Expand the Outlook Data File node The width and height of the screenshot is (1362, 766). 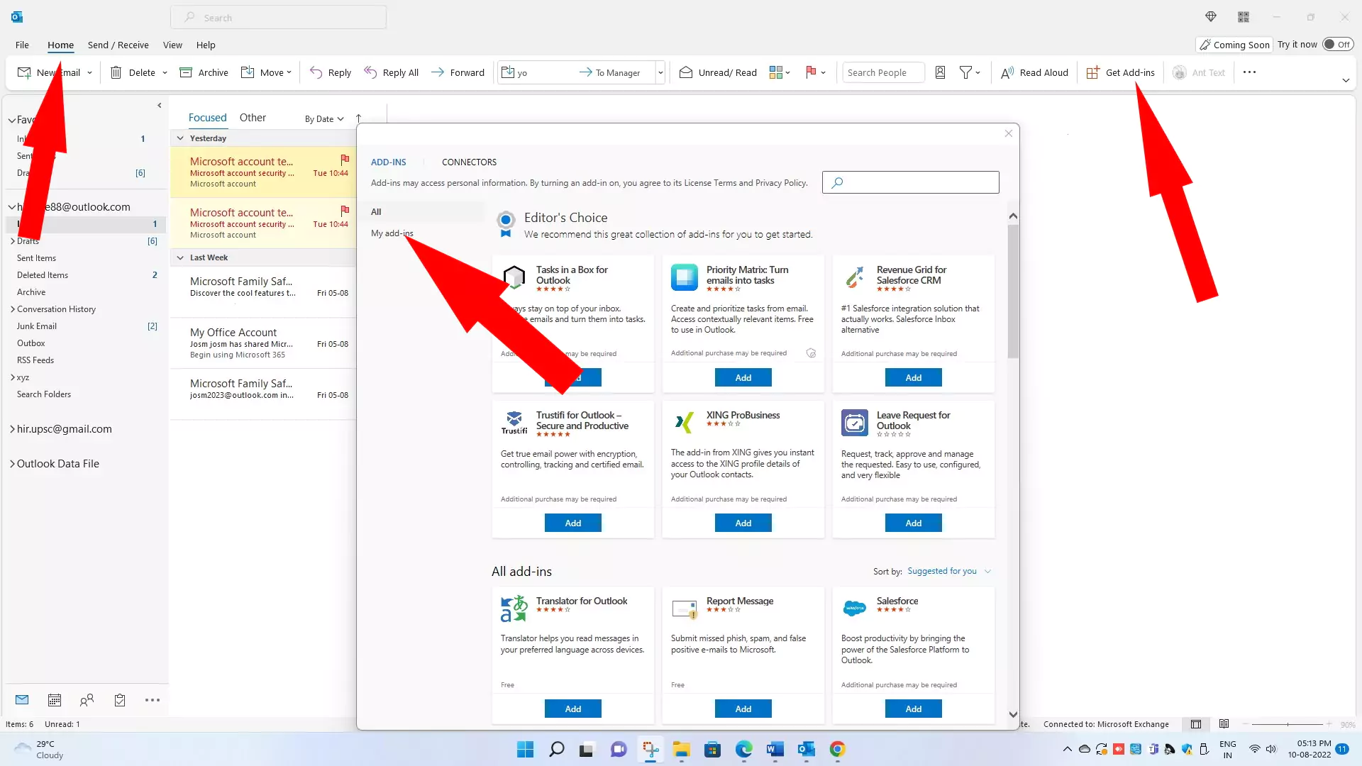[x=12, y=464]
